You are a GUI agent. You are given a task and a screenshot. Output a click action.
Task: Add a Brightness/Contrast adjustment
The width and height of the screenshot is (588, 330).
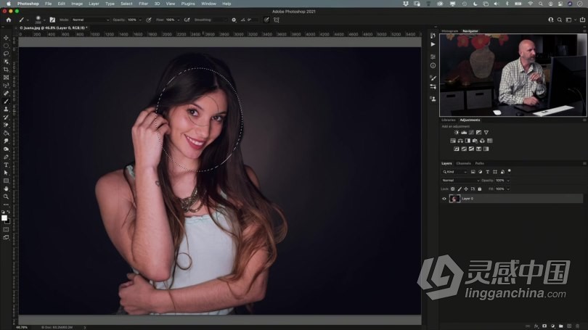(x=457, y=133)
